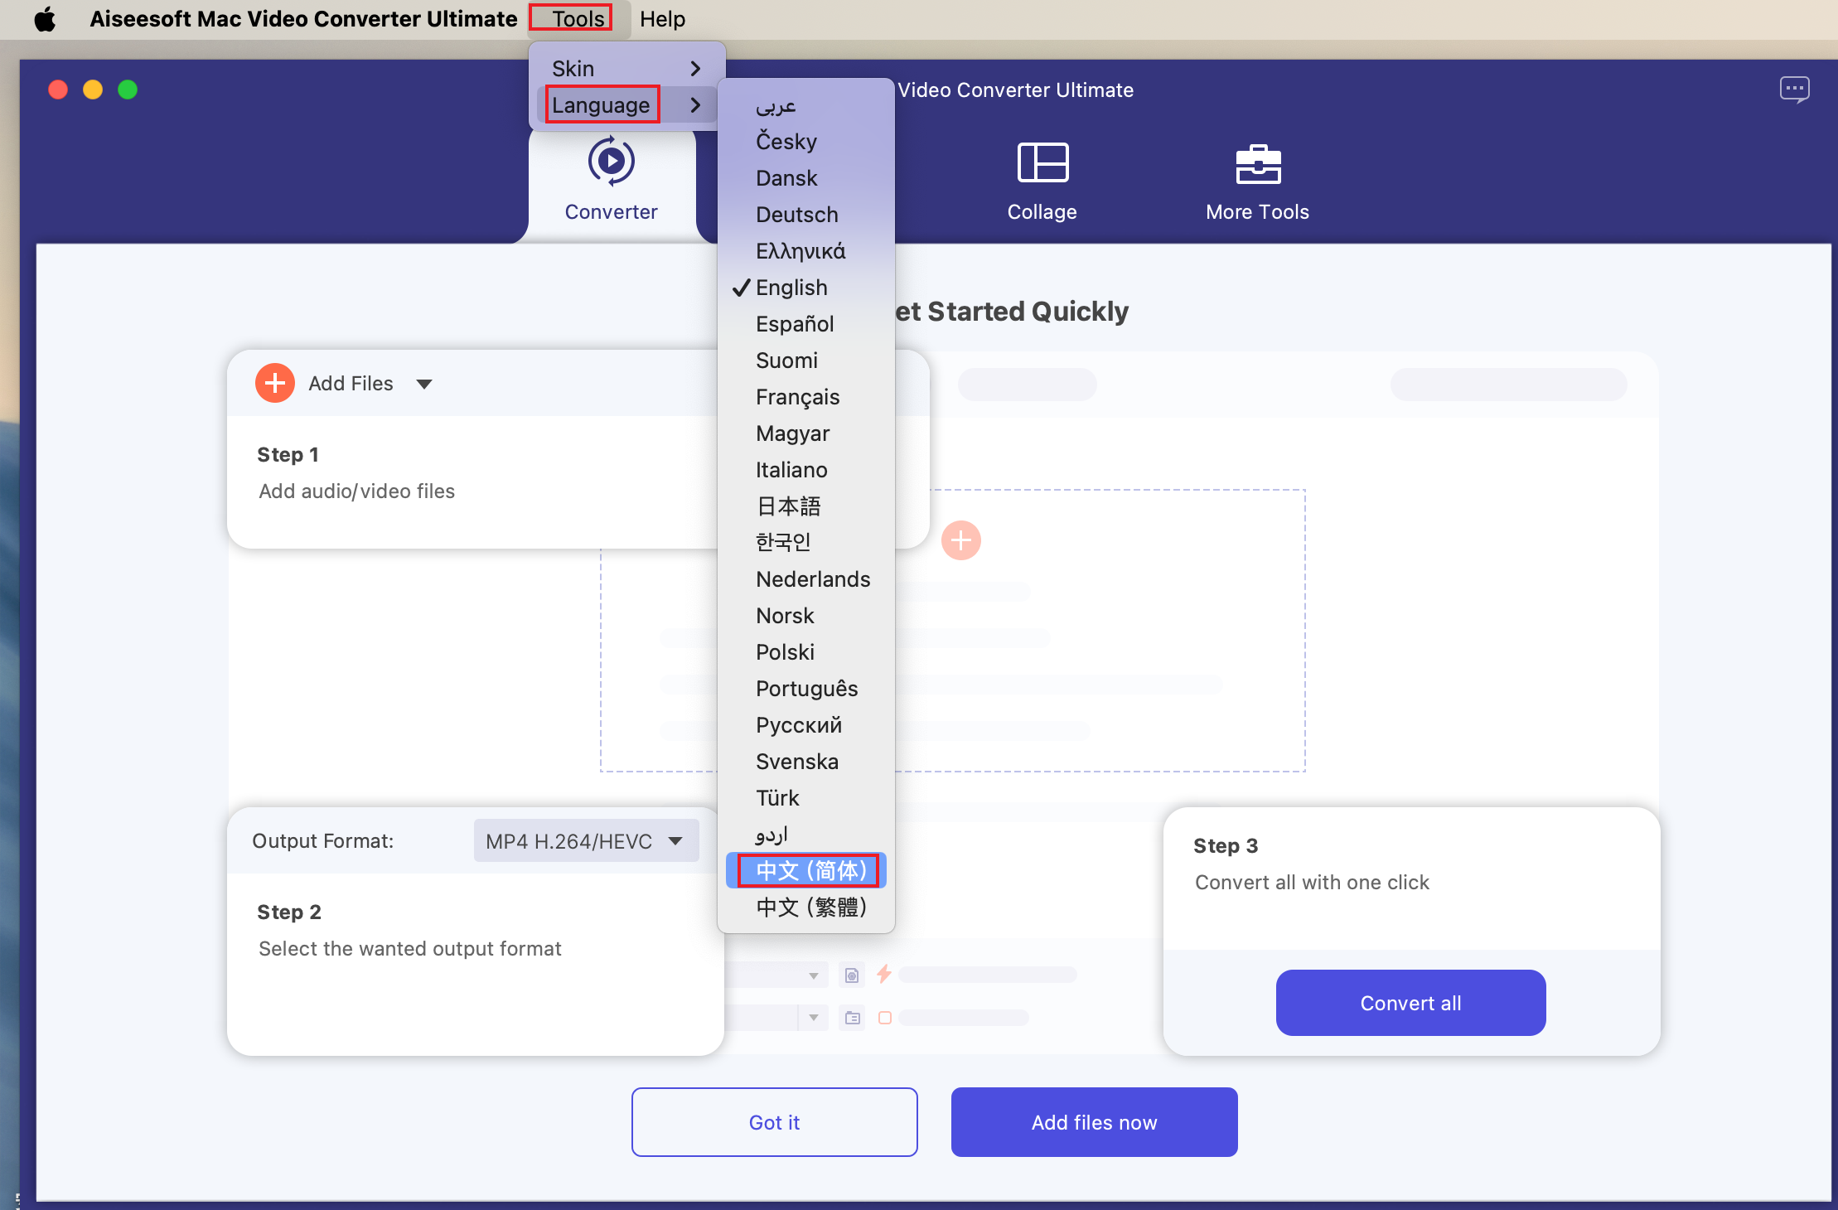Close the window with red button
The width and height of the screenshot is (1838, 1210).
click(58, 90)
